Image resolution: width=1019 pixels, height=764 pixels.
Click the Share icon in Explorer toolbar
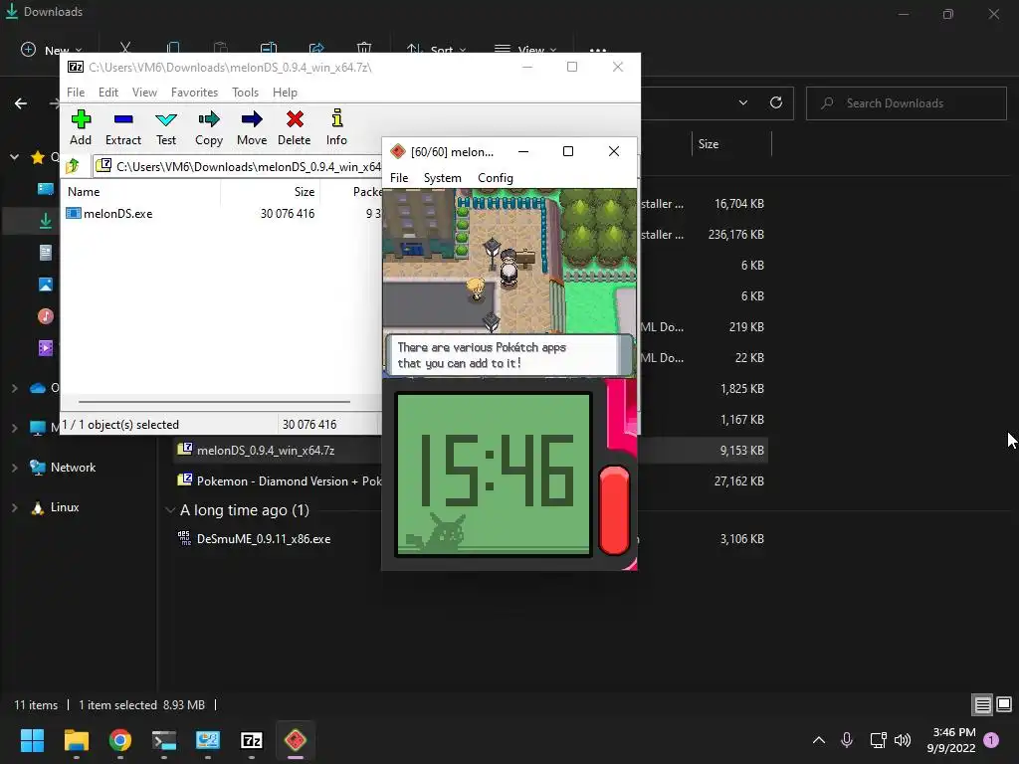tap(316, 48)
